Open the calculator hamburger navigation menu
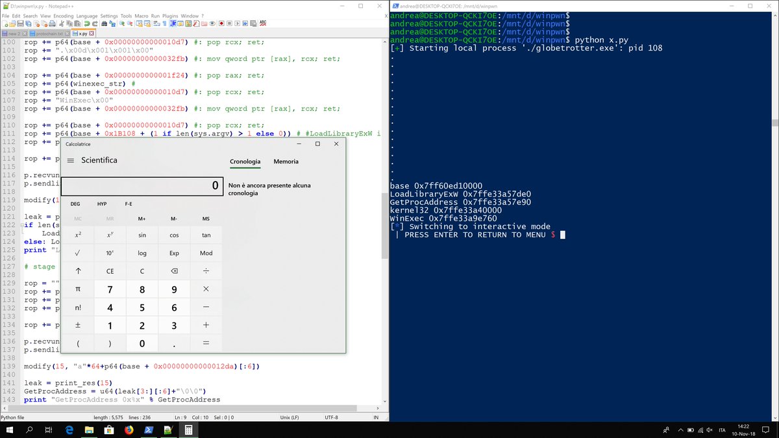 coord(70,160)
